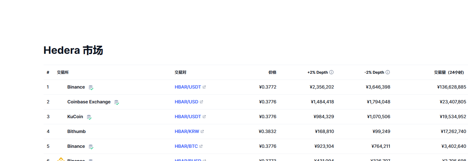The height and width of the screenshot is (161, 468).
Task: Click the reserves badge next to Coinbase Exchange
Action: [x=117, y=102]
